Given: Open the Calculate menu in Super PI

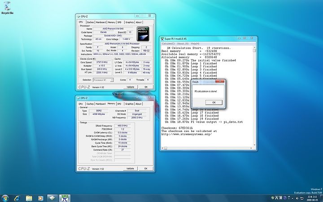Looking at the screenshot, I should tap(168, 44).
